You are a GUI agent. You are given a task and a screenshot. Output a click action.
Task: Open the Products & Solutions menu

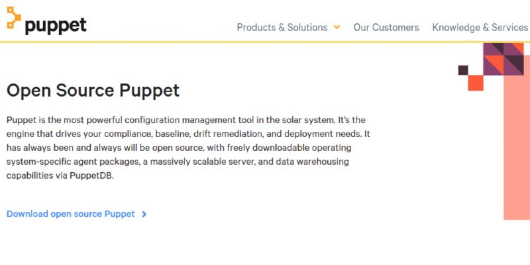click(282, 28)
